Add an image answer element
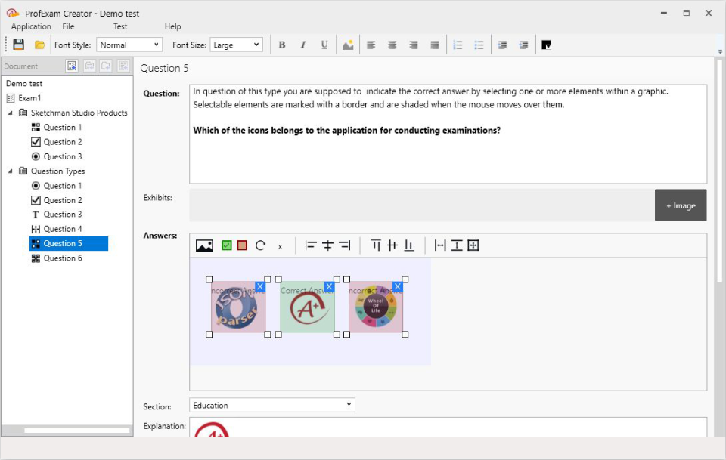The width and height of the screenshot is (726, 460). 204,245
